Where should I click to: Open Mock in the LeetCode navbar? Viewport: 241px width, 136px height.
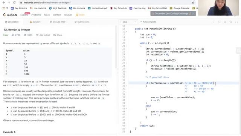(47, 15)
